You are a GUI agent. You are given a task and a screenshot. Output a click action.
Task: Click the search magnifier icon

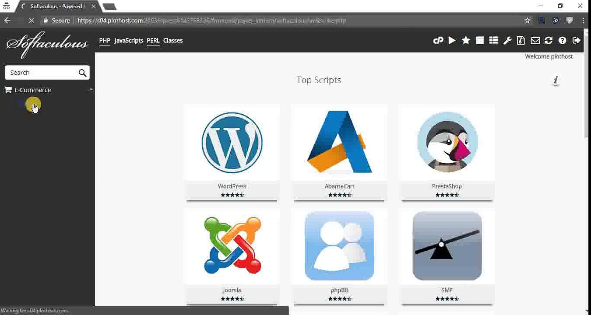pos(82,73)
